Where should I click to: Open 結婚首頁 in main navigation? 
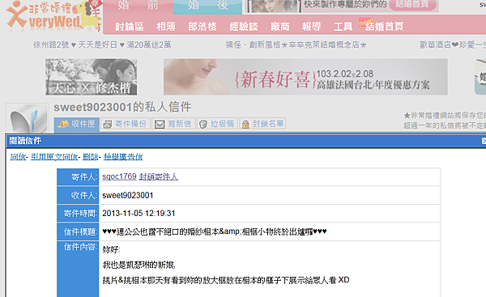384,27
